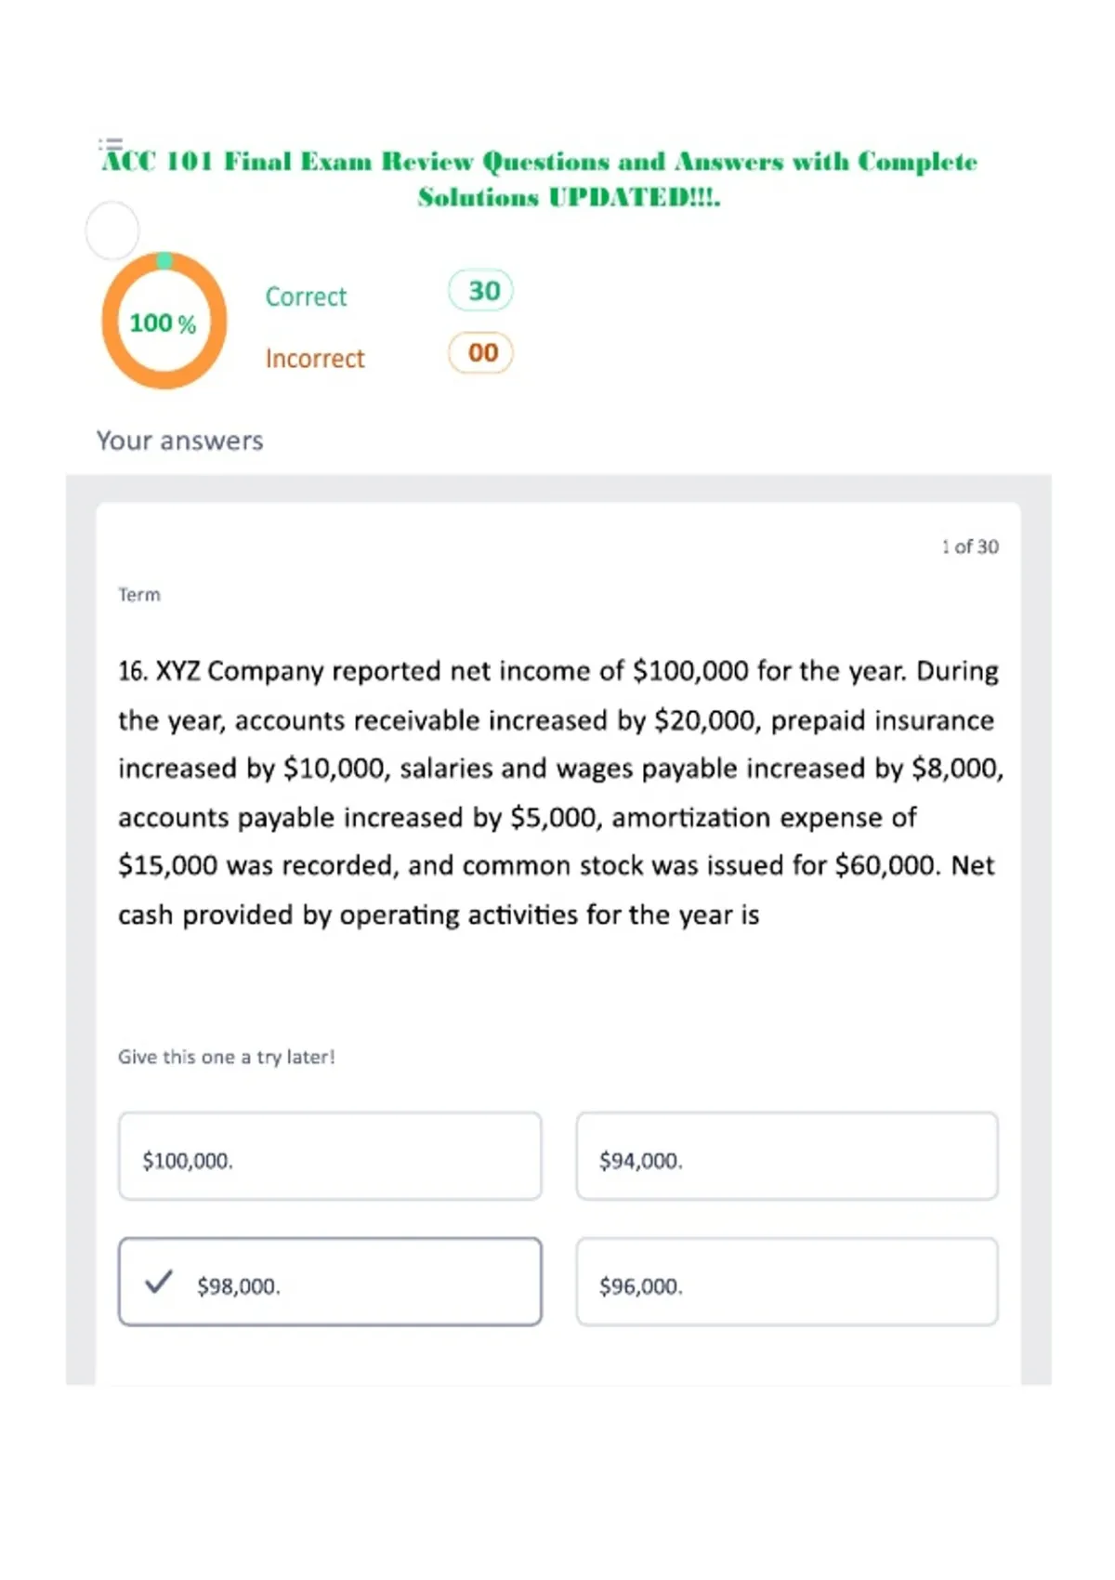Click the blank circle under the title
The height and width of the screenshot is (1580, 1115).
(x=112, y=230)
